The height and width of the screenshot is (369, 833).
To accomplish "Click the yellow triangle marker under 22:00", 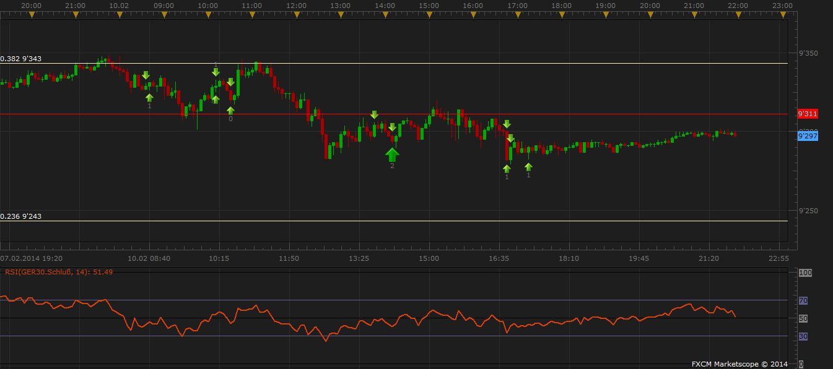I will (x=738, y=15).
